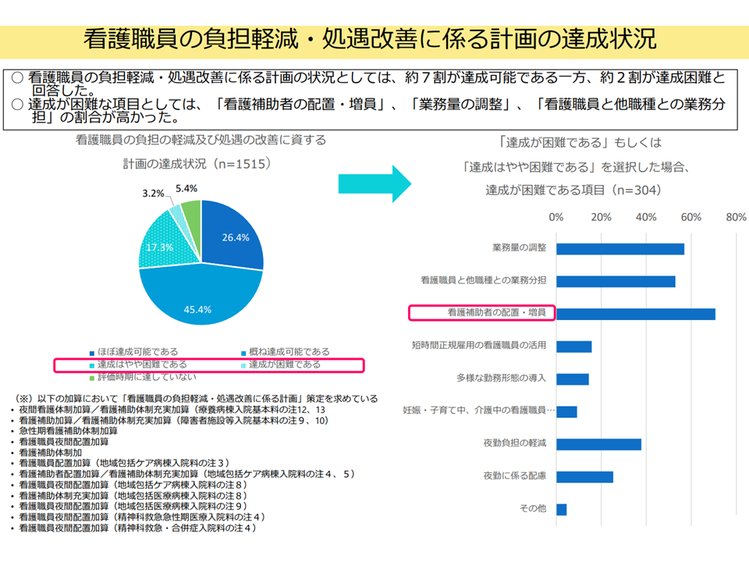Click footnote line starting （※）以下の加算において
Viewport: 749px width, 562px height.
click(195, 399)
